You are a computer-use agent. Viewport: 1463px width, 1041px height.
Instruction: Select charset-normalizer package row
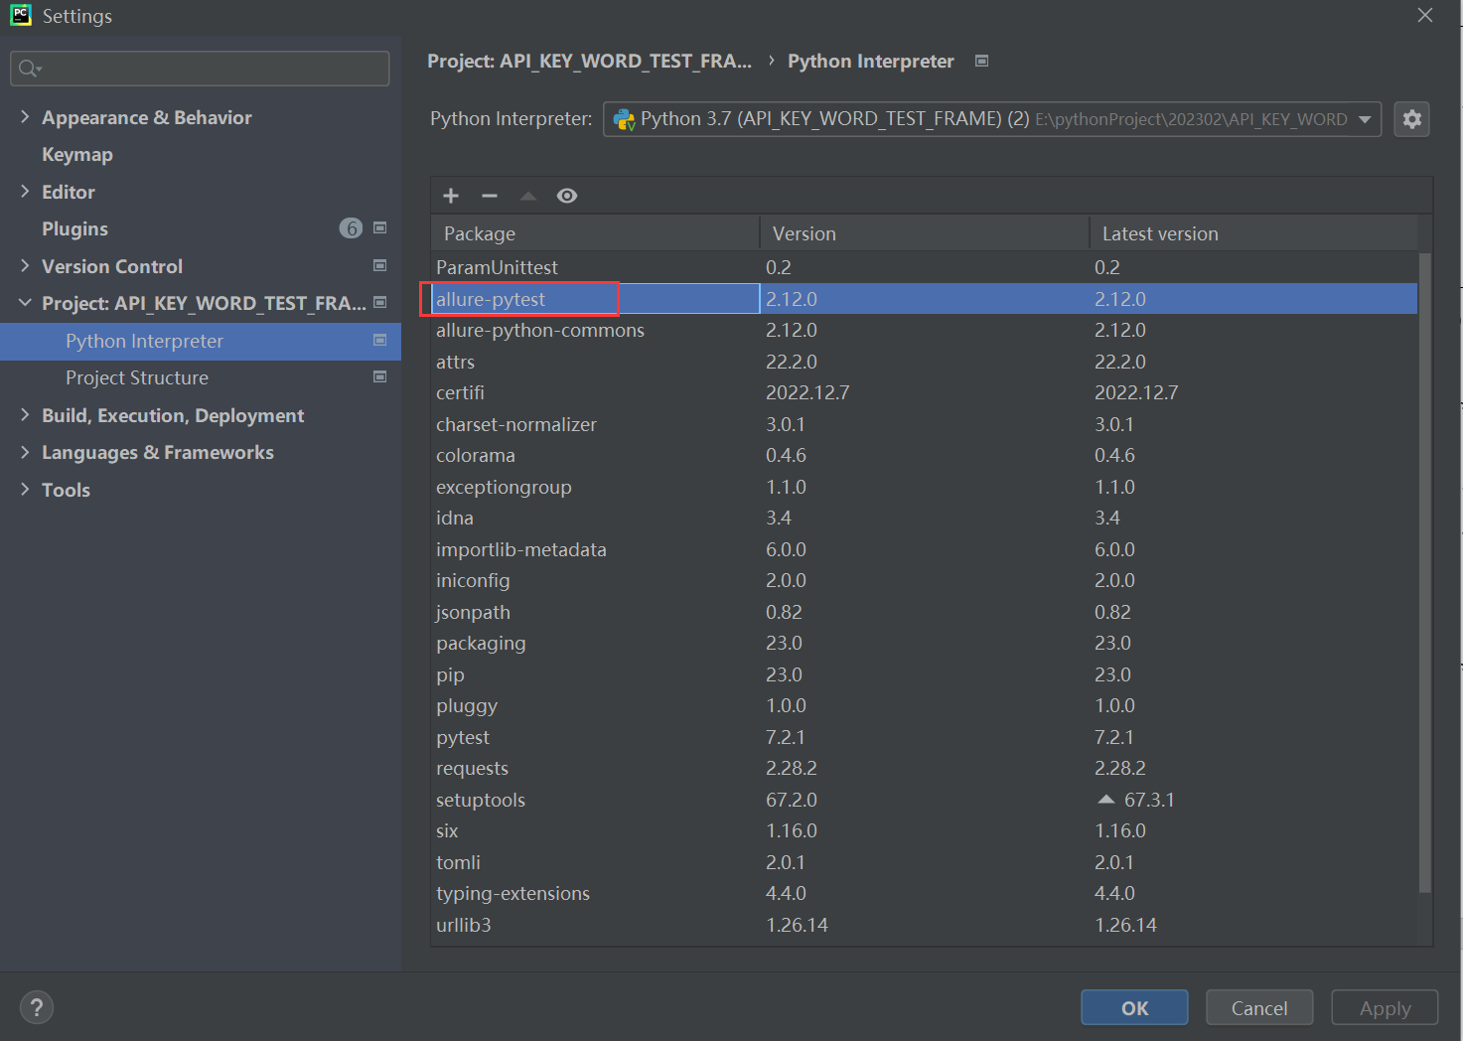click(x=925, y=424)
